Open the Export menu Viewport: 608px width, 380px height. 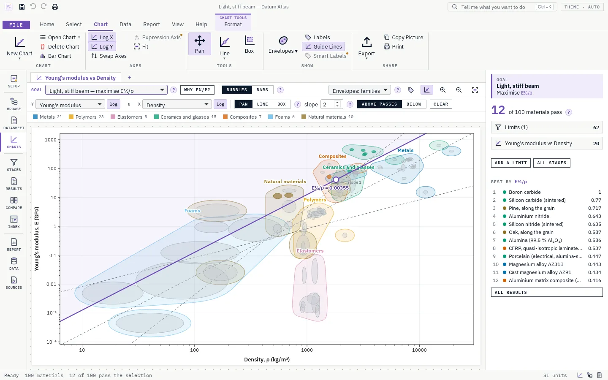[x=366, y=47]
